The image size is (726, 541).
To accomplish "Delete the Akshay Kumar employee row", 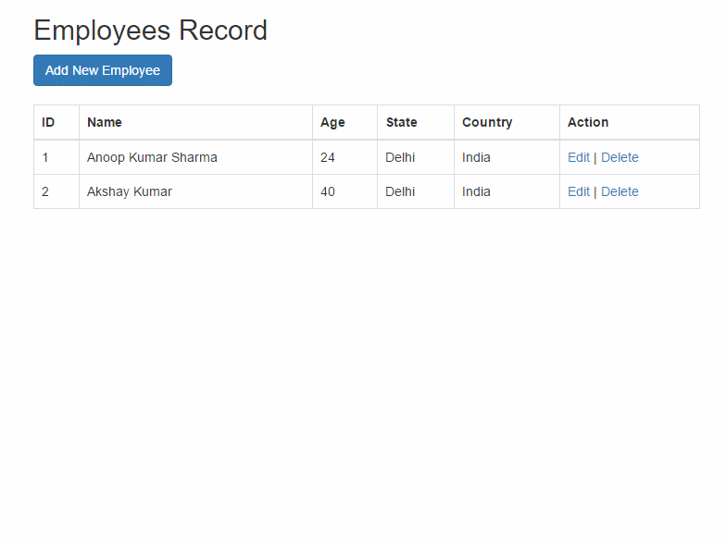I will [x=620, y=191].
